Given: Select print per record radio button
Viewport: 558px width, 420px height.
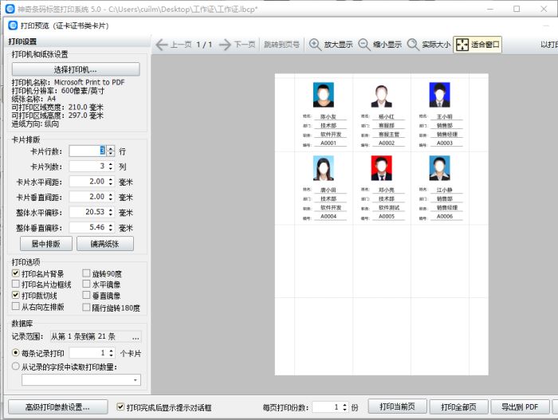Looking at the screenshot, I should point(16,353).
